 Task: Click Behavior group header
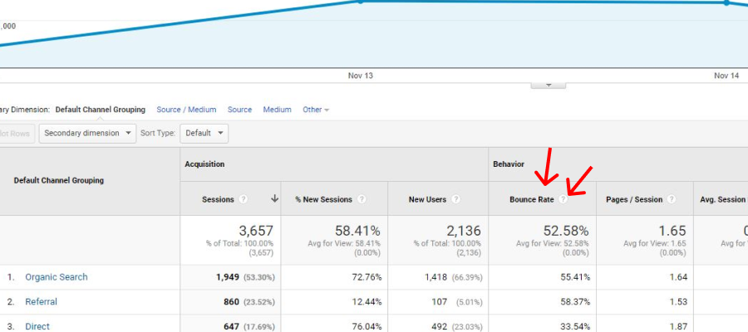point(509,164)
